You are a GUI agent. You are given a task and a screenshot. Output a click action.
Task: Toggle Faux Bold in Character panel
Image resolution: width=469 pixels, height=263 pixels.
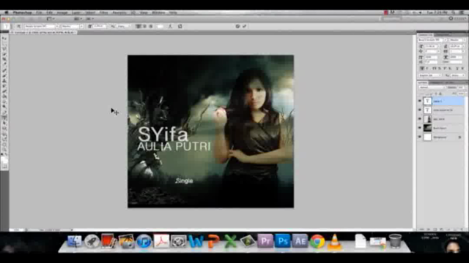422,69
